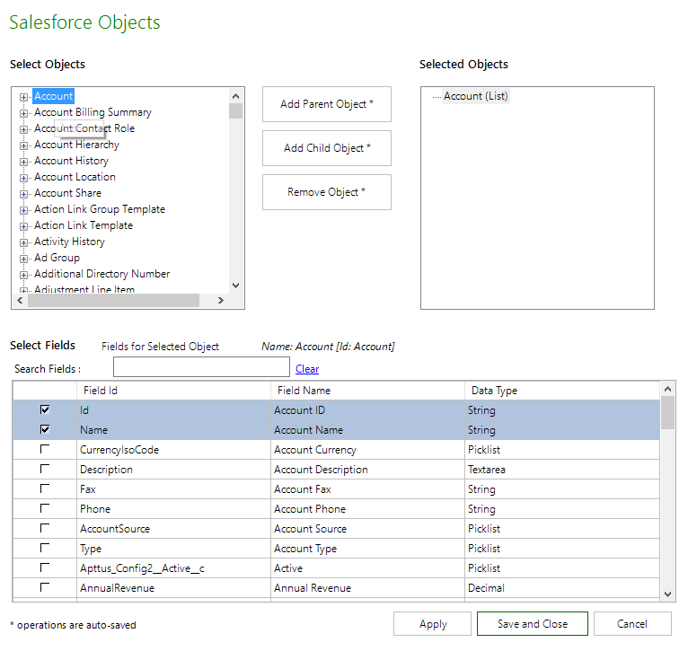This screenshot has height=651, width=688.
Task: Clear the field search via Clear link
Action: (307, 369)
